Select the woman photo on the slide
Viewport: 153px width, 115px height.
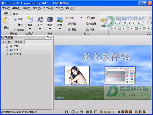click(77, 75)
